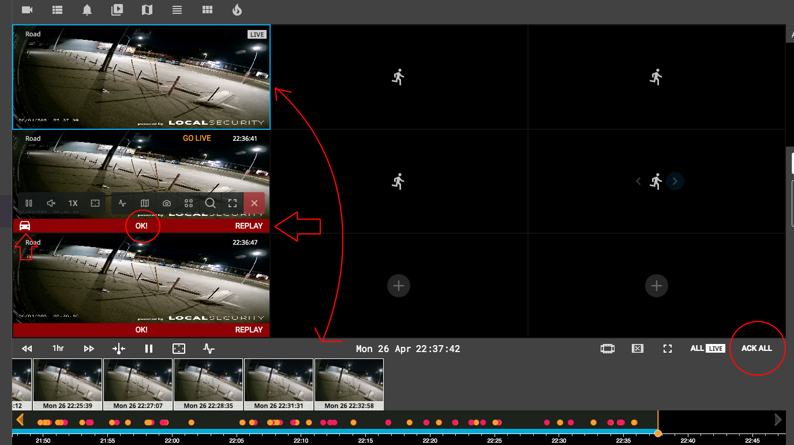This screenshot has width=794, height=445.
Task: Add a camera in the bottom middle tile
Action: click(x=399, y=285)
